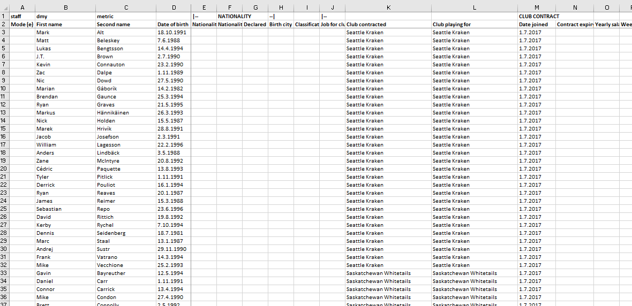Click the surname 'Pouliot'
The width and height of the screenshot is (632, 306).
tap(106, 185)
